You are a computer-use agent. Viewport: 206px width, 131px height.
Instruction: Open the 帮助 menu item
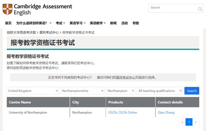point(136,23)
